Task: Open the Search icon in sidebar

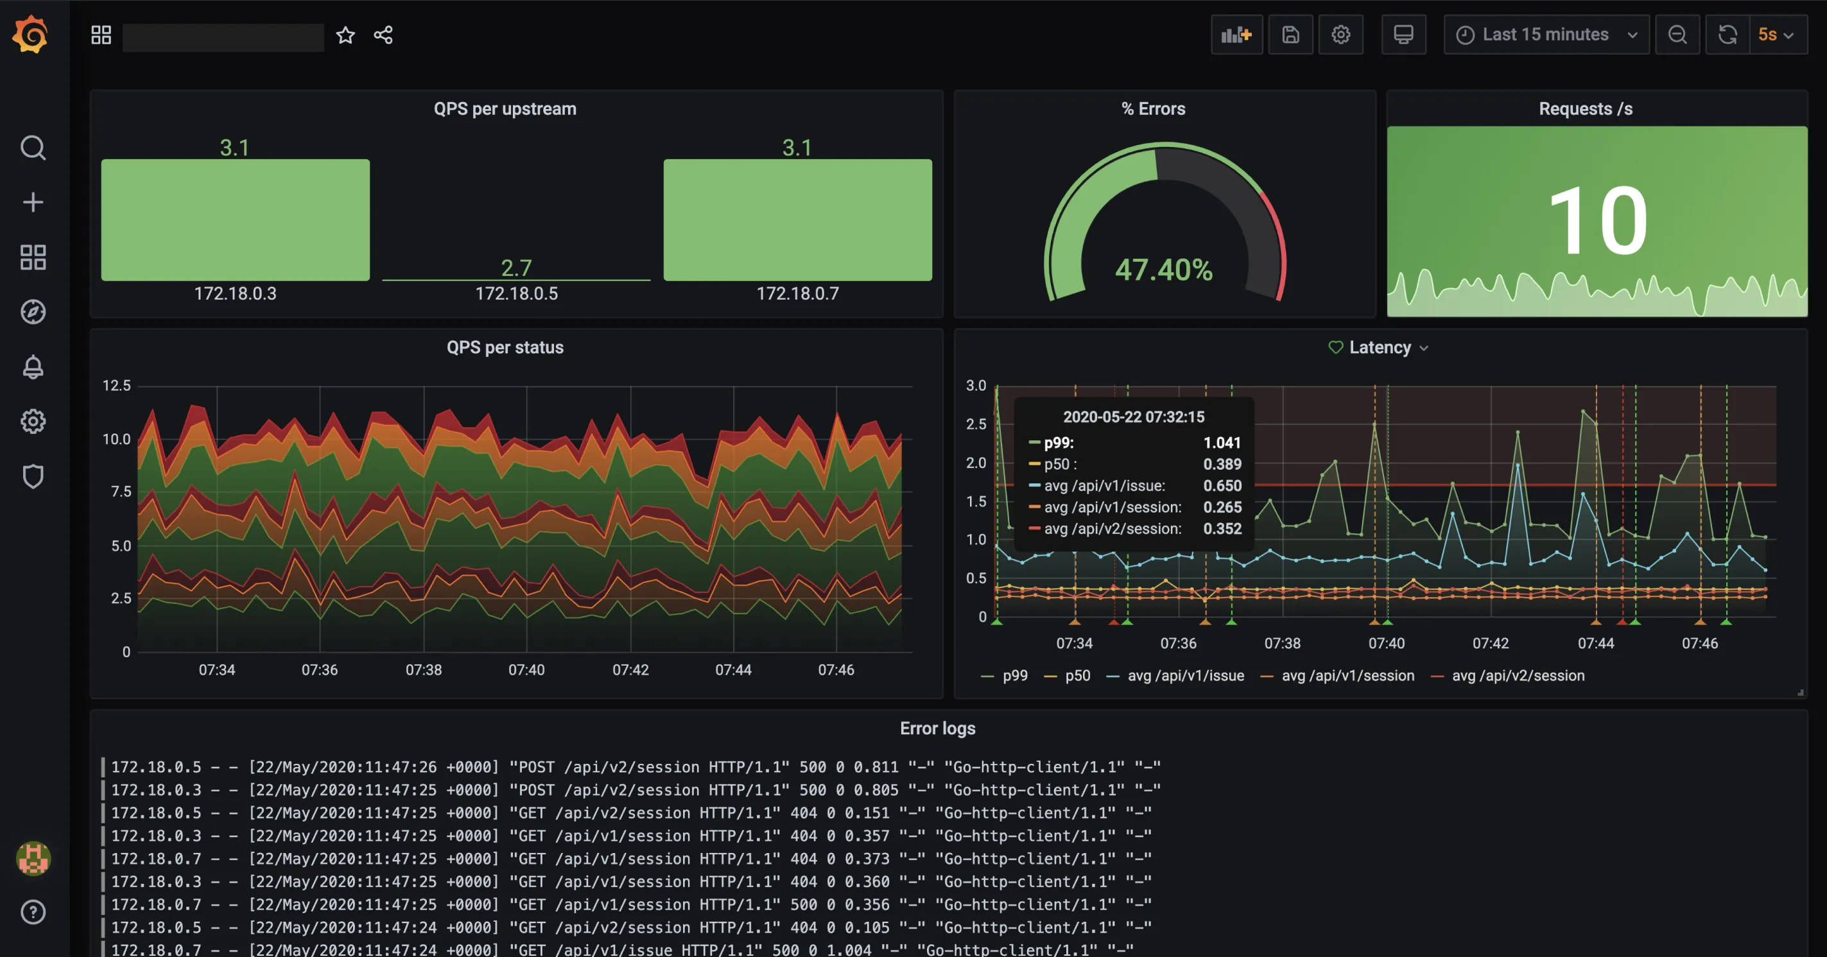Action: click(33, 148)
